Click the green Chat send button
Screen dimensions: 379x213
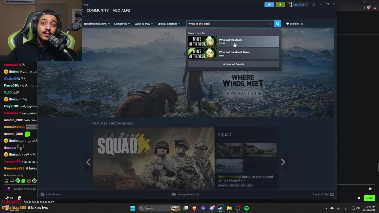pos(370,198)
